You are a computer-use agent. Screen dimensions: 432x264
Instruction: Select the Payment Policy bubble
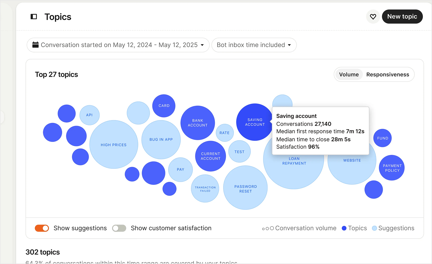392,168
